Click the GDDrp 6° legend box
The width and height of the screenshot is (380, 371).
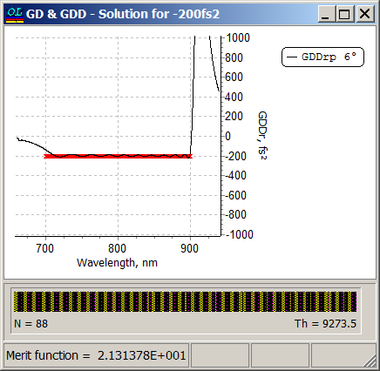point(322,57)
